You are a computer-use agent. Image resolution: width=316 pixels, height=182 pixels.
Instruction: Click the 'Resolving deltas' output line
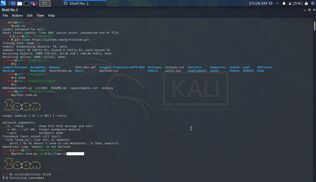point(34,57)
